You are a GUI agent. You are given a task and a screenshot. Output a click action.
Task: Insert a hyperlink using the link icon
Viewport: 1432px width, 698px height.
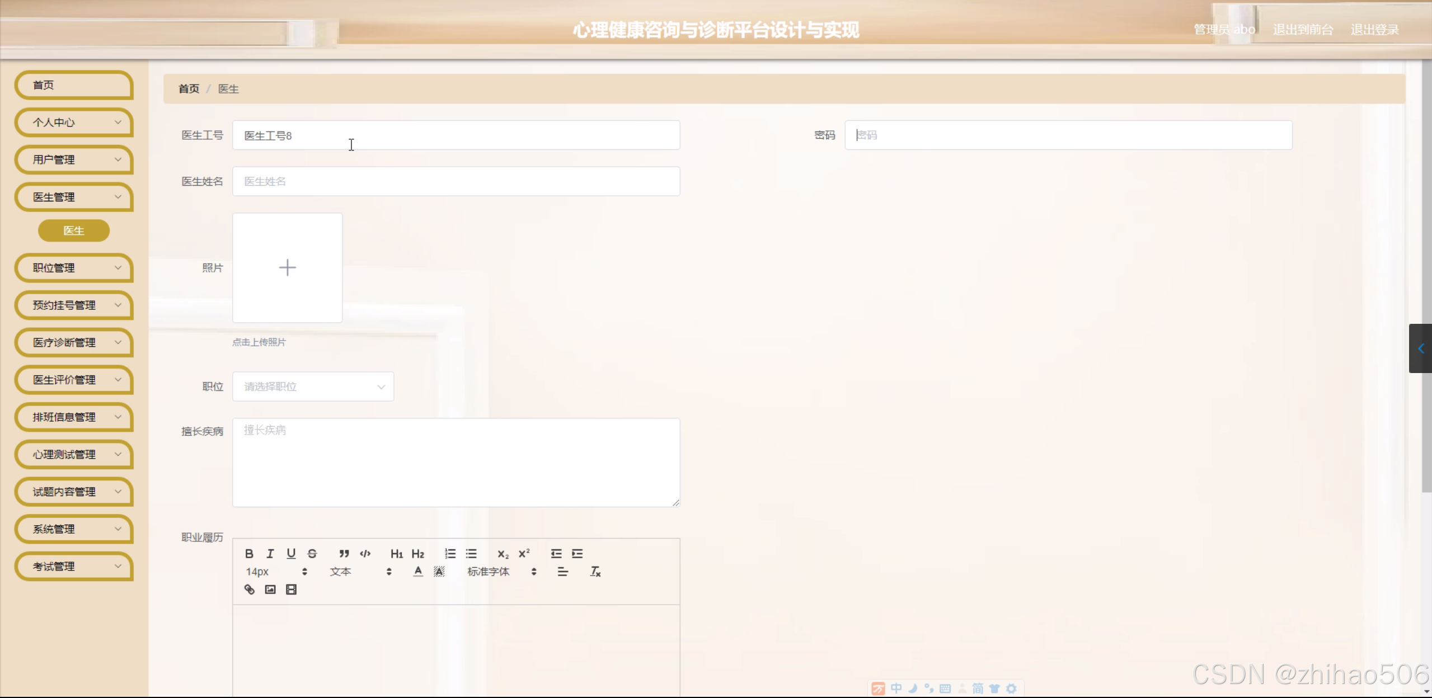tap(250, 589)
